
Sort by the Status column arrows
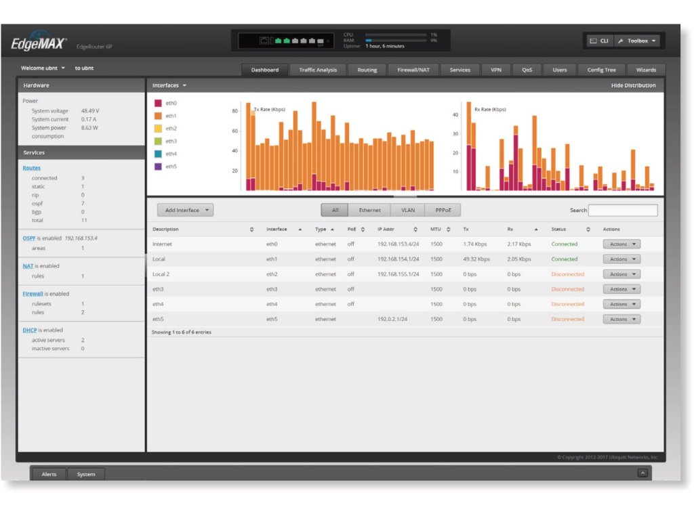[x=588, y=230]
